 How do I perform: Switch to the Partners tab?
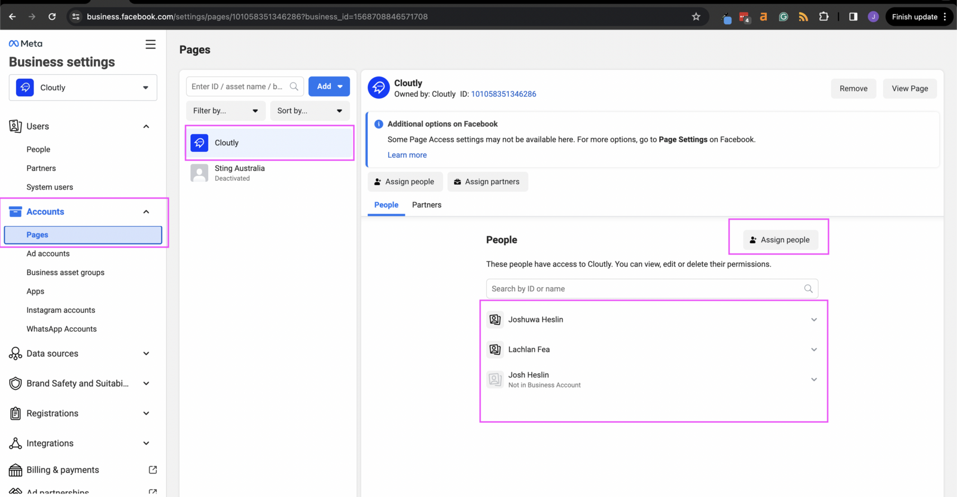(426, 205)
